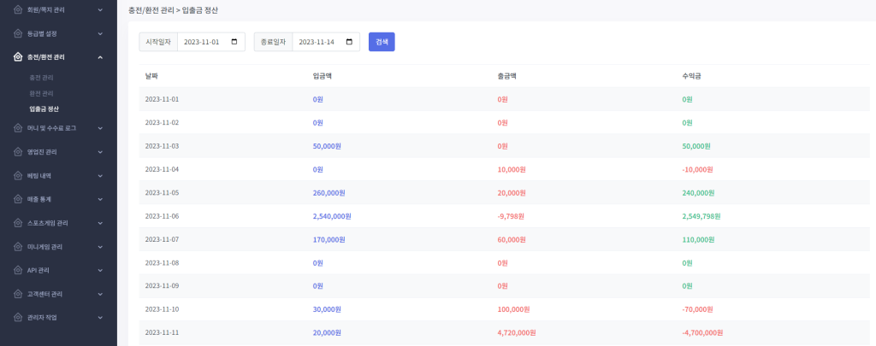The image size is (876, 346).
Task: Click the 수익금 column header
Action: [691, 76]
